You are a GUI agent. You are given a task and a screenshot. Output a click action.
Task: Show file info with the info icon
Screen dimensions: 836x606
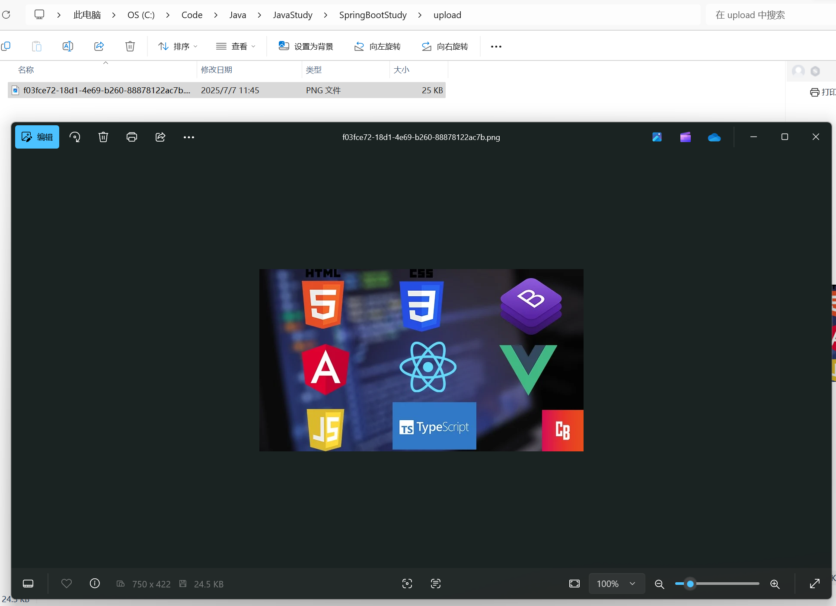click(95, 584)
